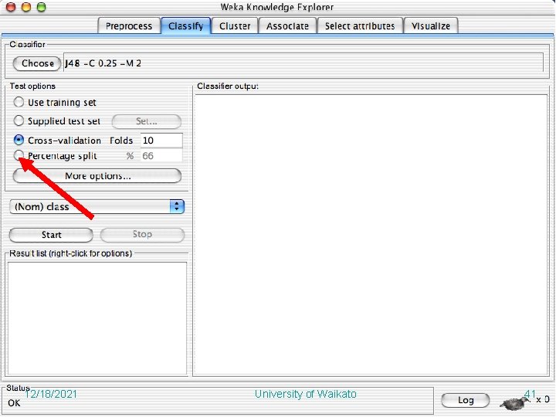Click the Start button

pyautogui.click(x=51, y=235)
